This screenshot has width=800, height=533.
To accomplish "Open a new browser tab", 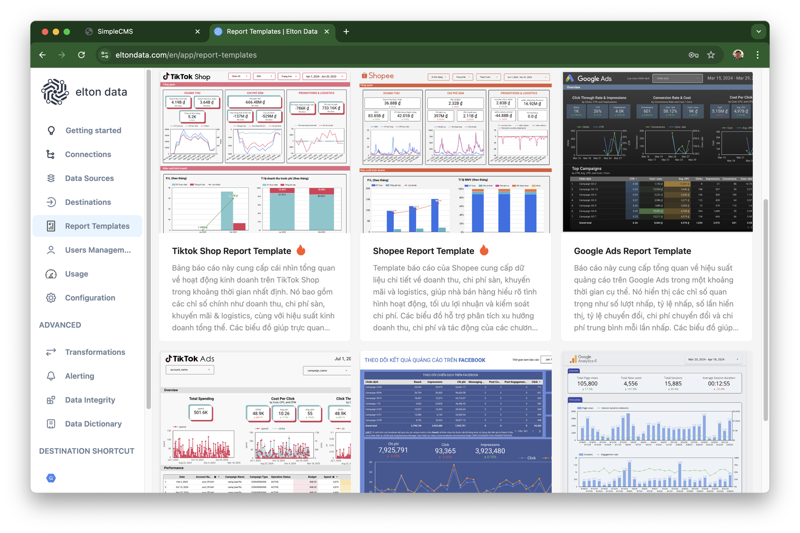I will coord(346,31).
